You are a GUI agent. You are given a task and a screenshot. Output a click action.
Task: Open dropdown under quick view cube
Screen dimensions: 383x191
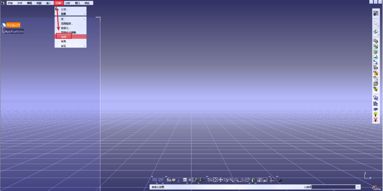tap(249, 183)
